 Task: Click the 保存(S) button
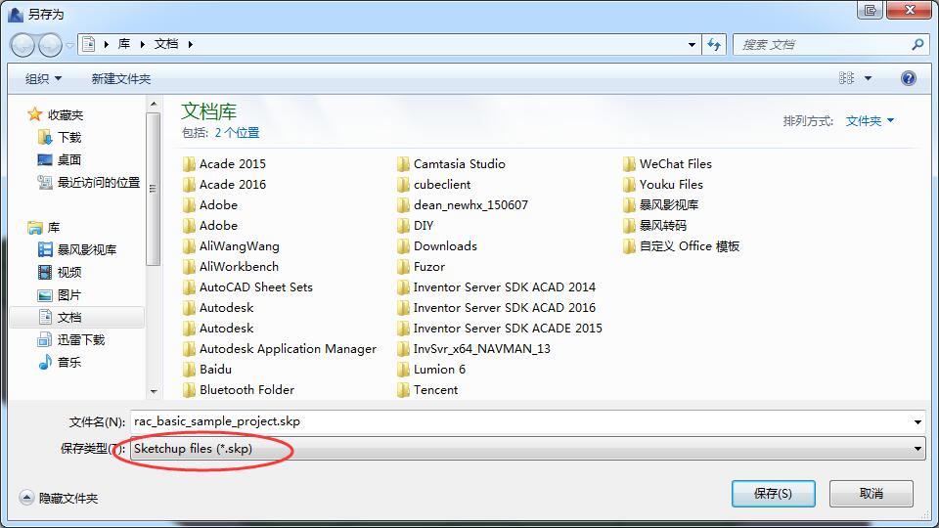coord(773,493)
